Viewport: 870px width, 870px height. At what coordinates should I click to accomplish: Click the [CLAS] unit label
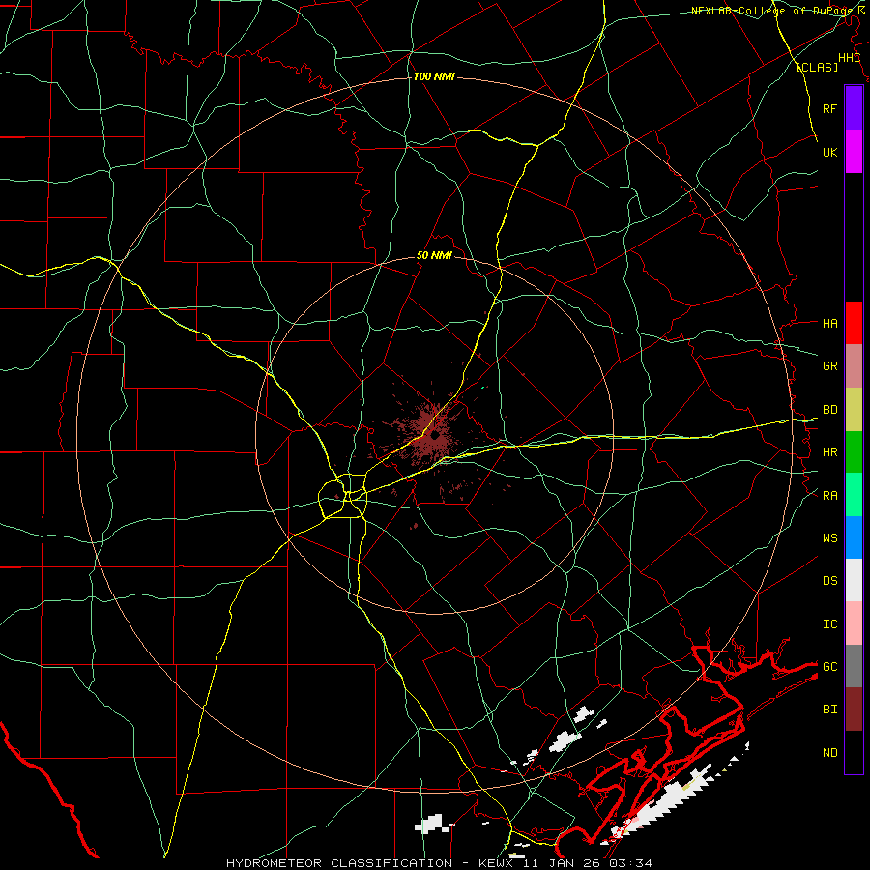[817, 67]
